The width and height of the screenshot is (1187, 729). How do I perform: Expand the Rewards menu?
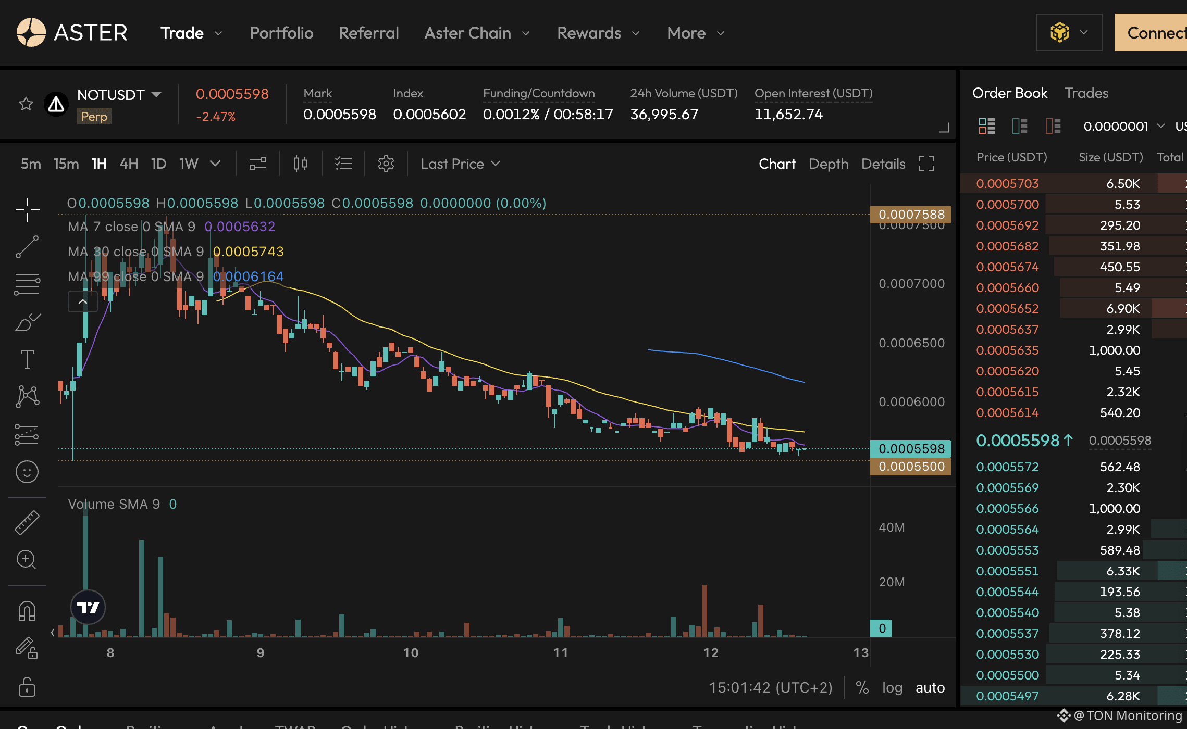click(598, 33)
